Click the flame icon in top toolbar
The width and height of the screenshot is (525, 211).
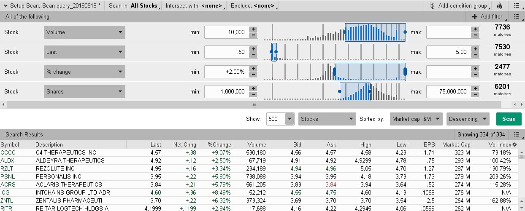500,6
